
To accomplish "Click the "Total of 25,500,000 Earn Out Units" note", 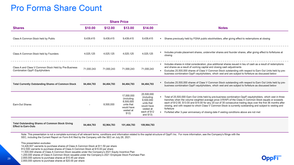I will coord(224,103).
